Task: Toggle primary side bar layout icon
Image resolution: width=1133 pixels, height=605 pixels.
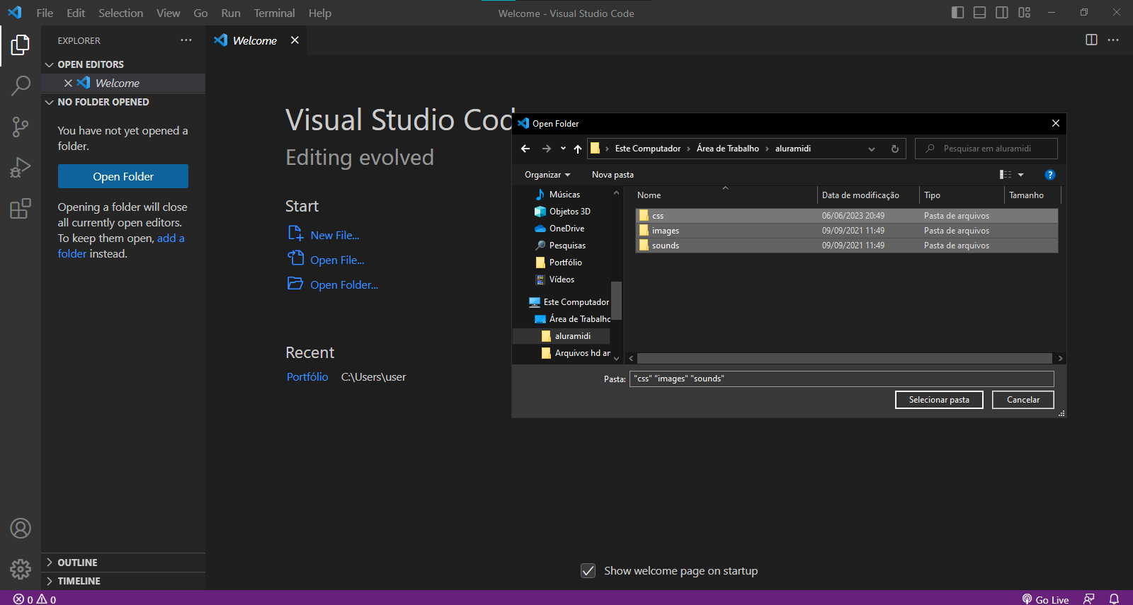Action: pyautogui.click(x=957, y=13)
